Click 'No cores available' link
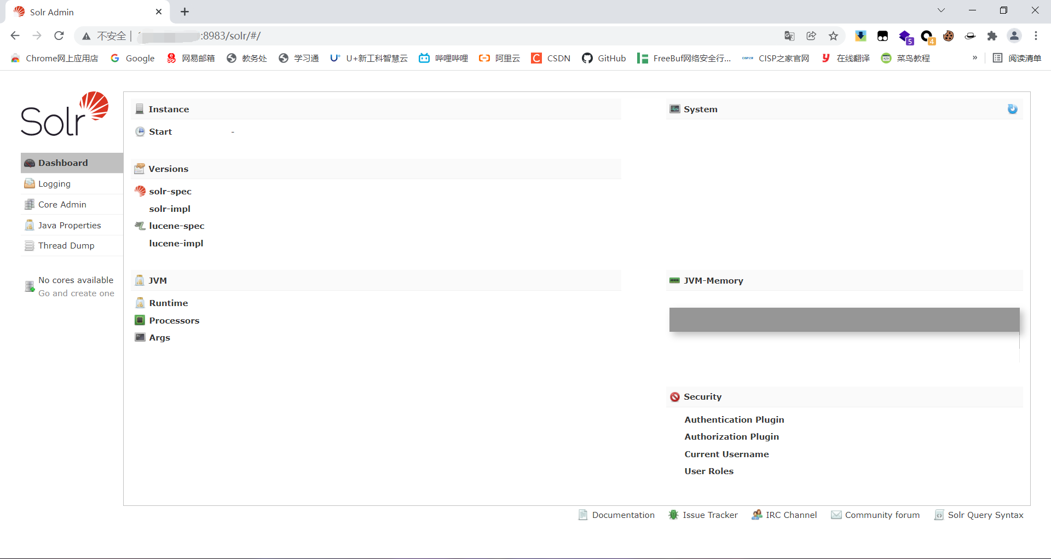 pos(76,280)
